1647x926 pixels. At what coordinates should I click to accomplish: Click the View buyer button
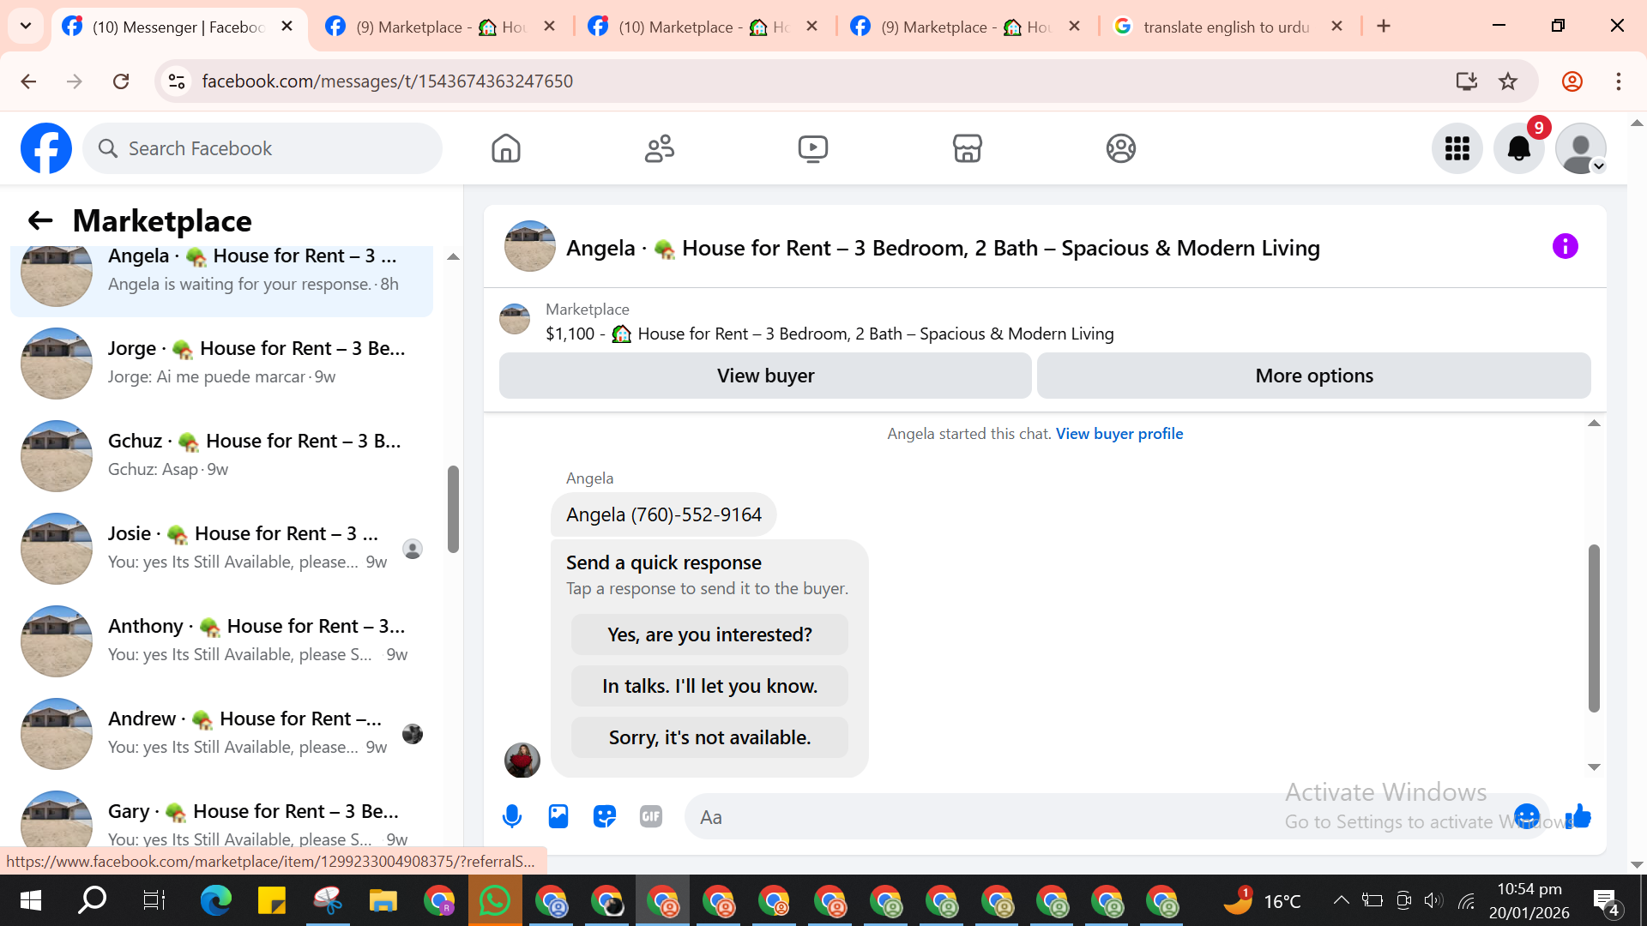[765, 376]
